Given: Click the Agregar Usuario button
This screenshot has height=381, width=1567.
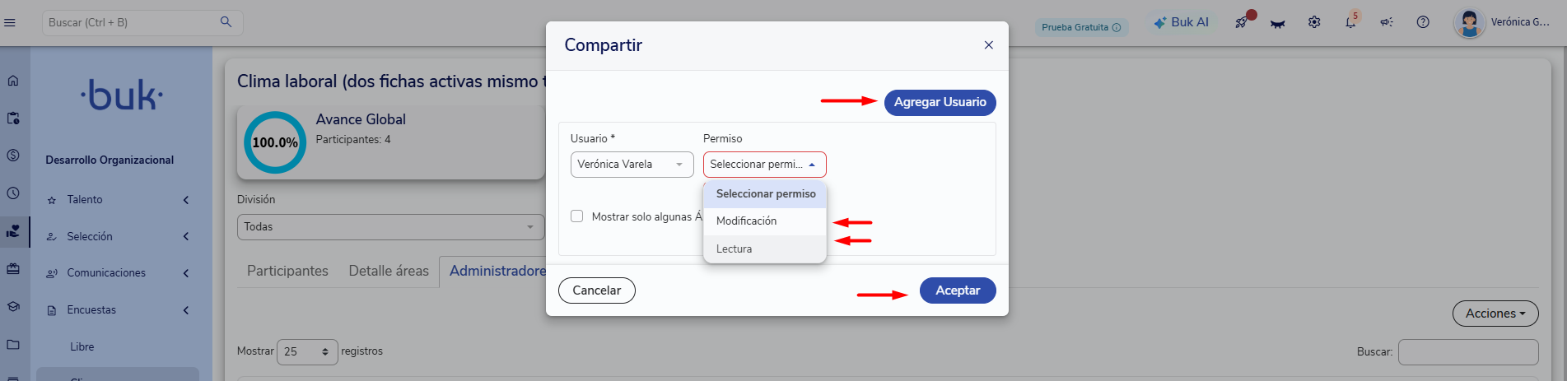Looking at the screenshot, I should click(940, 102).
